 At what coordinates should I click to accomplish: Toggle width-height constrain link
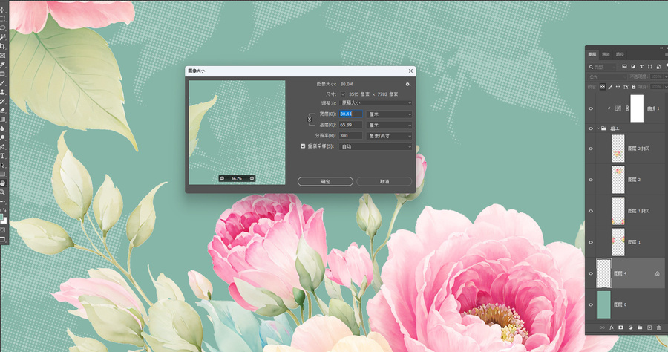(310, 120)
